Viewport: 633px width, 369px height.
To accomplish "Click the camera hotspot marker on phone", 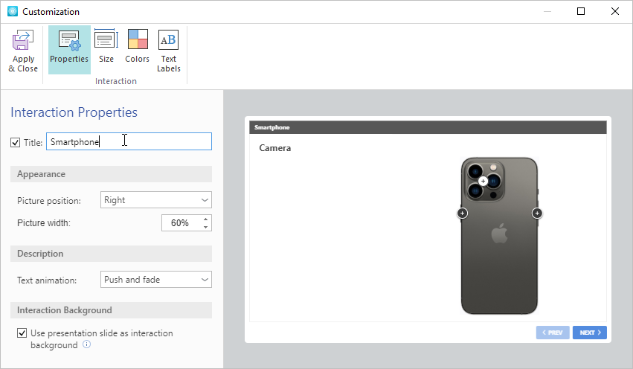I will tap(483, 181).
